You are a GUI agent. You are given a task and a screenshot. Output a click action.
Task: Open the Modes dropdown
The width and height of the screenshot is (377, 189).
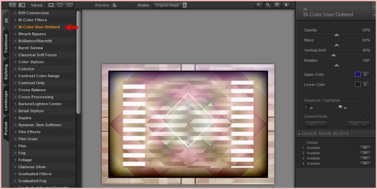click(185, 5)
